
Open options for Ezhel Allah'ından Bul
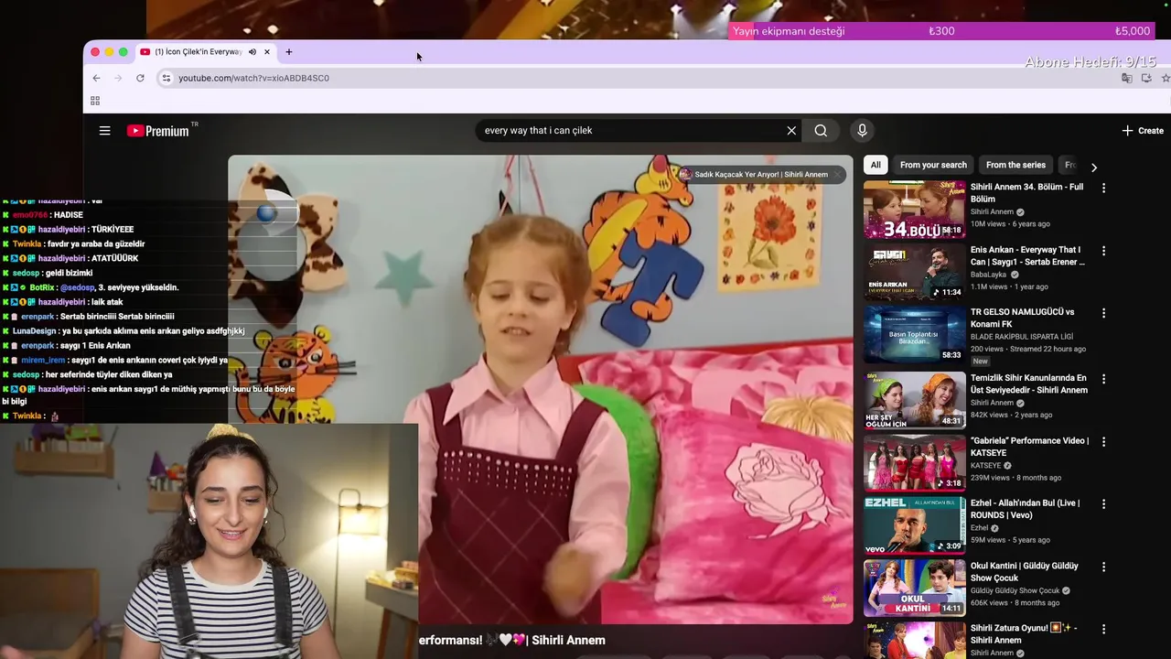(x=1103, y=504)
